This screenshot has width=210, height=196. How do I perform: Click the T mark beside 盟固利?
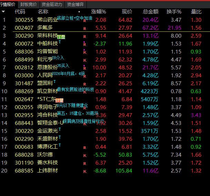tap(54, 81)
